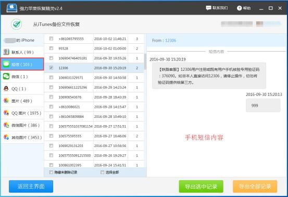Open the 微信图片 (386) category icon
Viewport: 288px width, 197px height.
[x=6, y=125]
